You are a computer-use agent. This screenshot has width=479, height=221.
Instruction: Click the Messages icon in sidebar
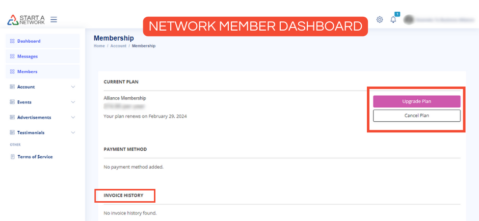[12, 57]
